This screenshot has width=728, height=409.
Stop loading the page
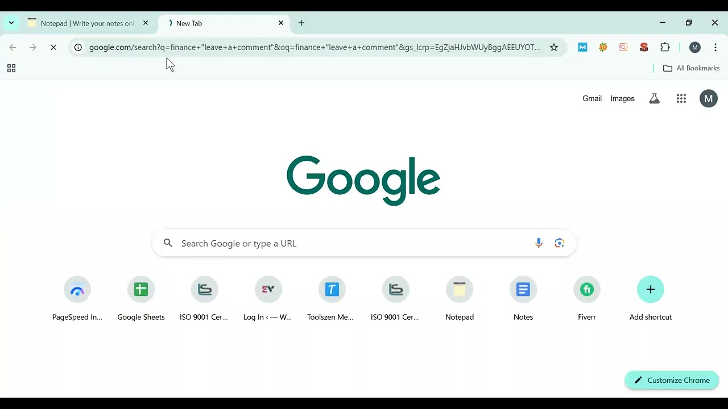click(x=53, y=47)
